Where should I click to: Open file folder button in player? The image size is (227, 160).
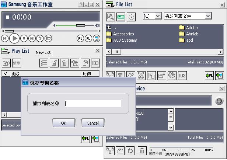[48, 38]
